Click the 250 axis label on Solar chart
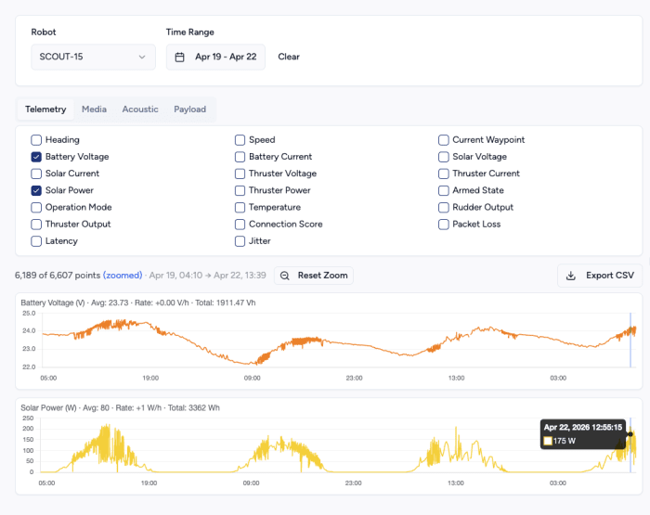Image resolution: width=650 pixels, height=515 pixels. click(x=28, y=418)
